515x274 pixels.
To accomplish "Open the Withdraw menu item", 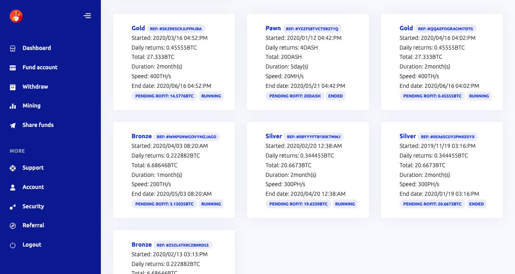I will pyautogui.click(x=35, y=87).
